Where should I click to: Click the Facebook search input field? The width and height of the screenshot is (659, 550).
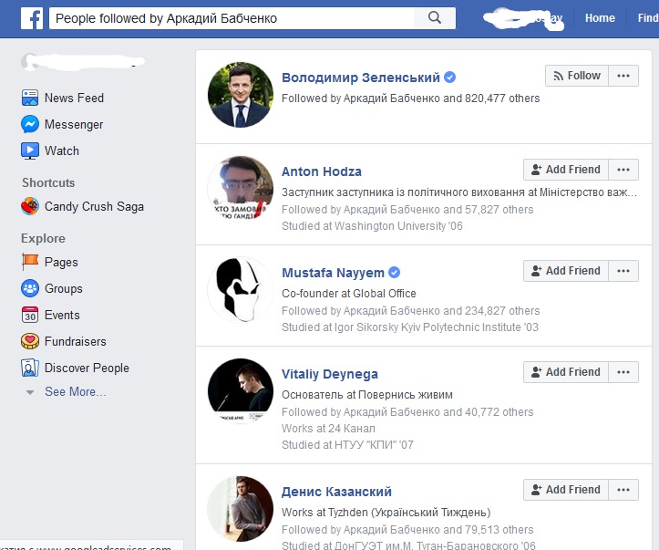(232, 18)
